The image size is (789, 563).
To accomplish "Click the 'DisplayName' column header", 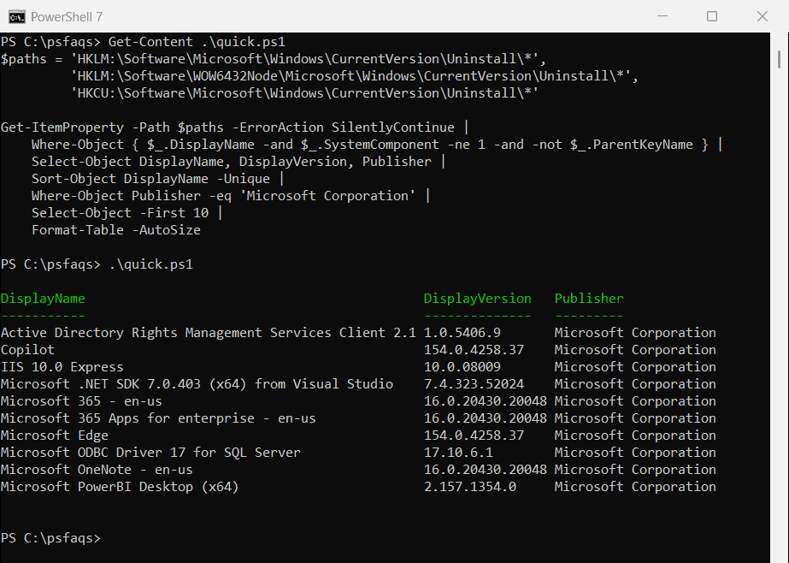I will click(43, 298).
